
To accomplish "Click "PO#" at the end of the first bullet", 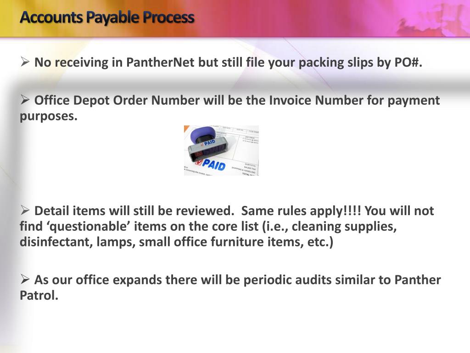I will click(407, 63).
